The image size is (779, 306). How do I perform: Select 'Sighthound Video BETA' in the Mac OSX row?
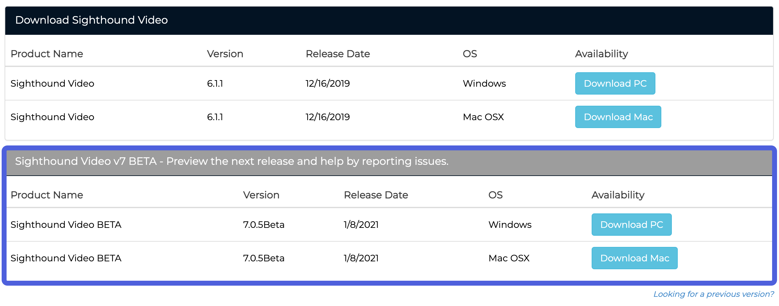pyautogui.click(x=66, y=258)
